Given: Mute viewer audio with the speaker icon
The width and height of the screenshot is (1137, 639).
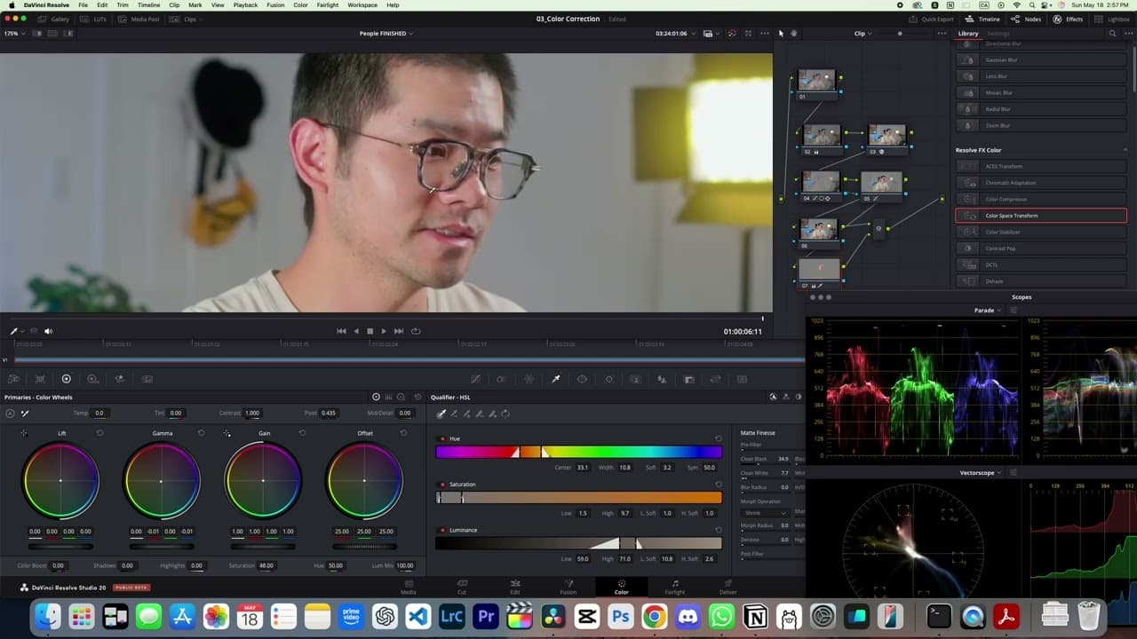Looking at the screenshot, I should pos(48,330).
